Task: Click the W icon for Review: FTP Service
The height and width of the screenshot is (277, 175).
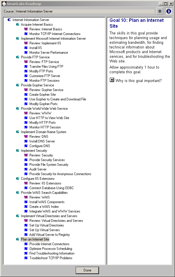Action: (26, 62)
